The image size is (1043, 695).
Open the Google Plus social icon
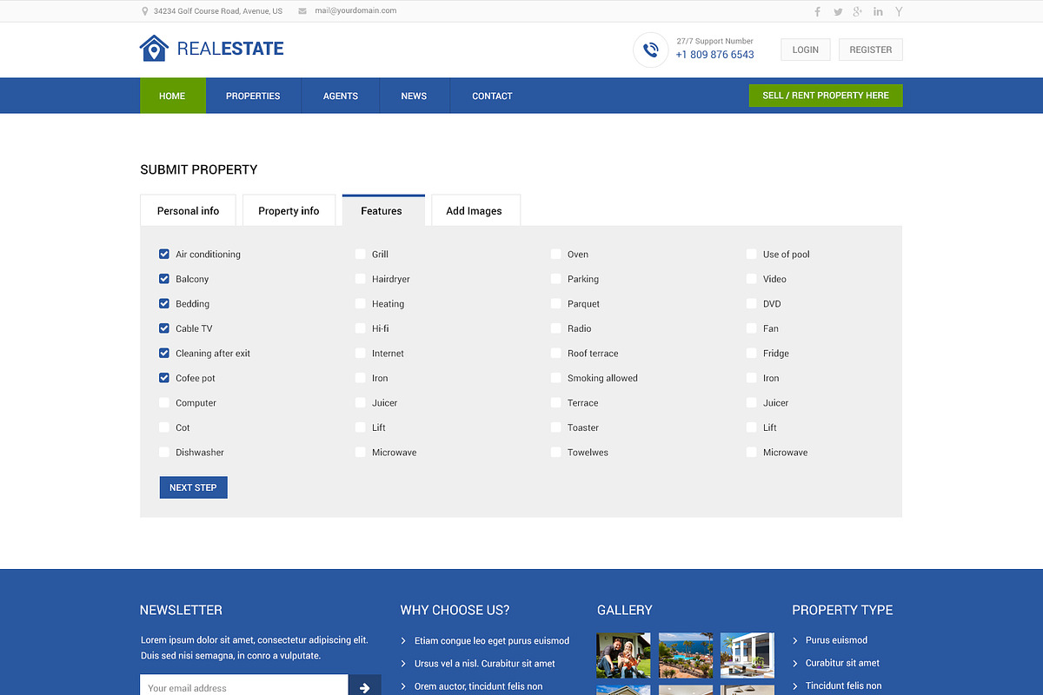click(858, 11)
